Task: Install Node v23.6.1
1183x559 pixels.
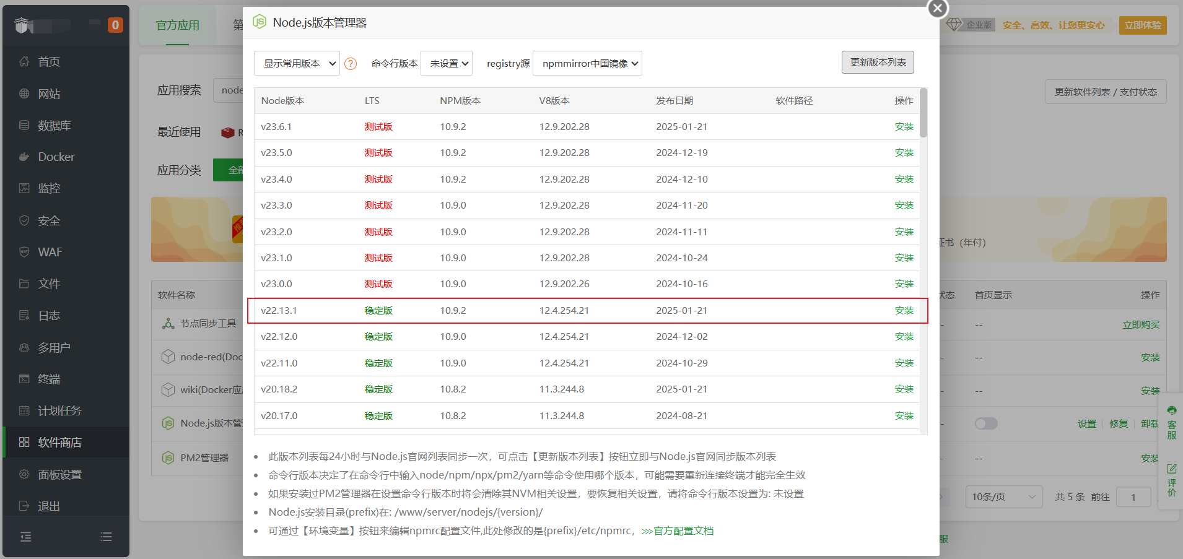Action: [904, 126]
